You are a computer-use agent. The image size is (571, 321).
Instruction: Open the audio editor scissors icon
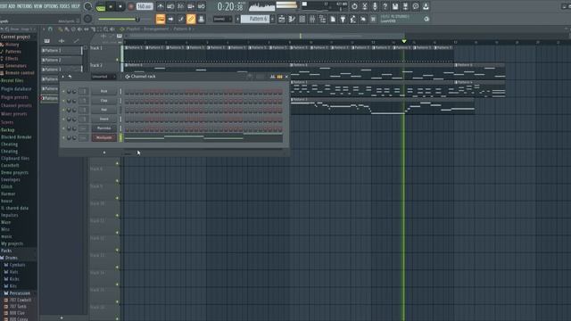(x=365, y=6)
